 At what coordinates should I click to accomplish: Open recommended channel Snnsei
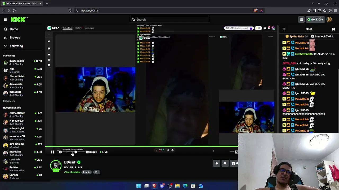(x=23, y=176)
